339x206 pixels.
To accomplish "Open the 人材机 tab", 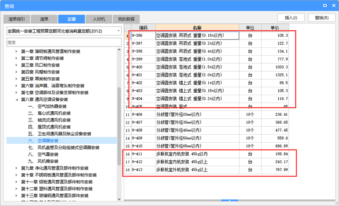I will [x=99, y=19].
